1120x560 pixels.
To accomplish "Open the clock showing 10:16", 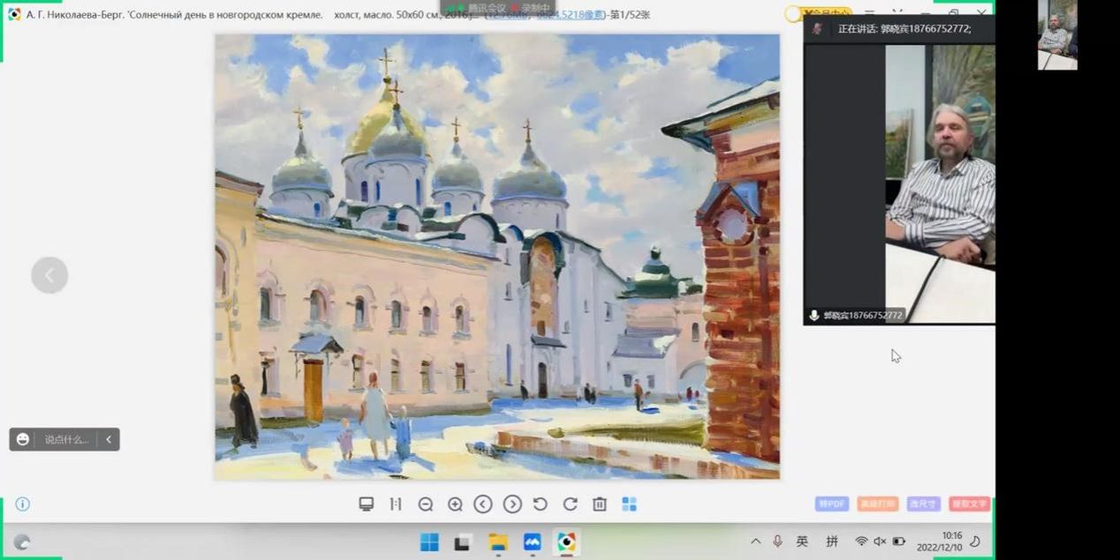I will (940, 541).
